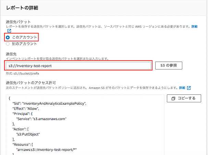
Task: Open the 詳細 link under アクセス許可 section
Action: coord(182,88)
